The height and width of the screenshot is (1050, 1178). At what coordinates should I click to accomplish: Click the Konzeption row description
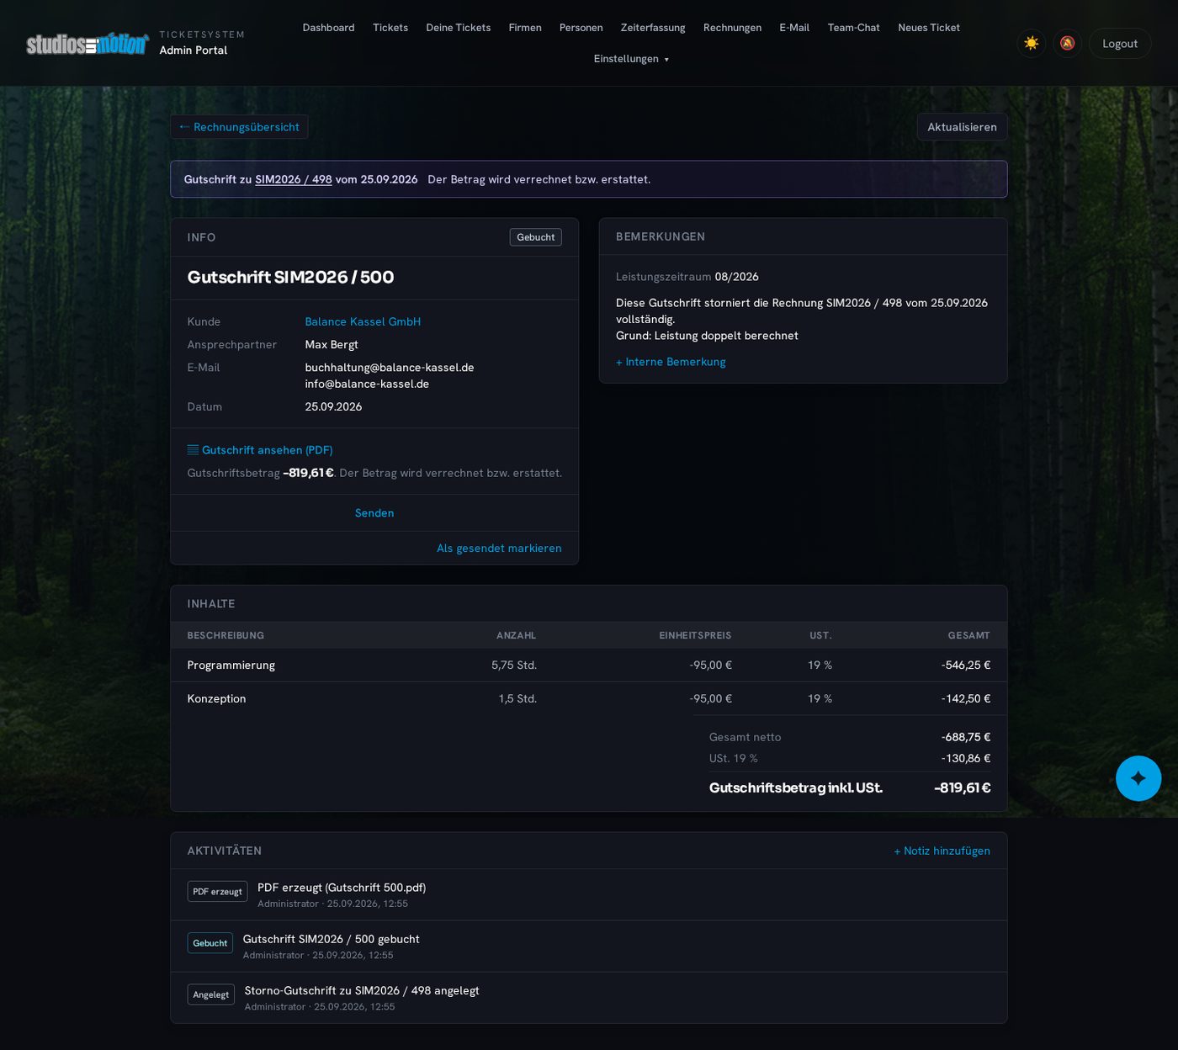pyautogui.click(x=216, y=699)
